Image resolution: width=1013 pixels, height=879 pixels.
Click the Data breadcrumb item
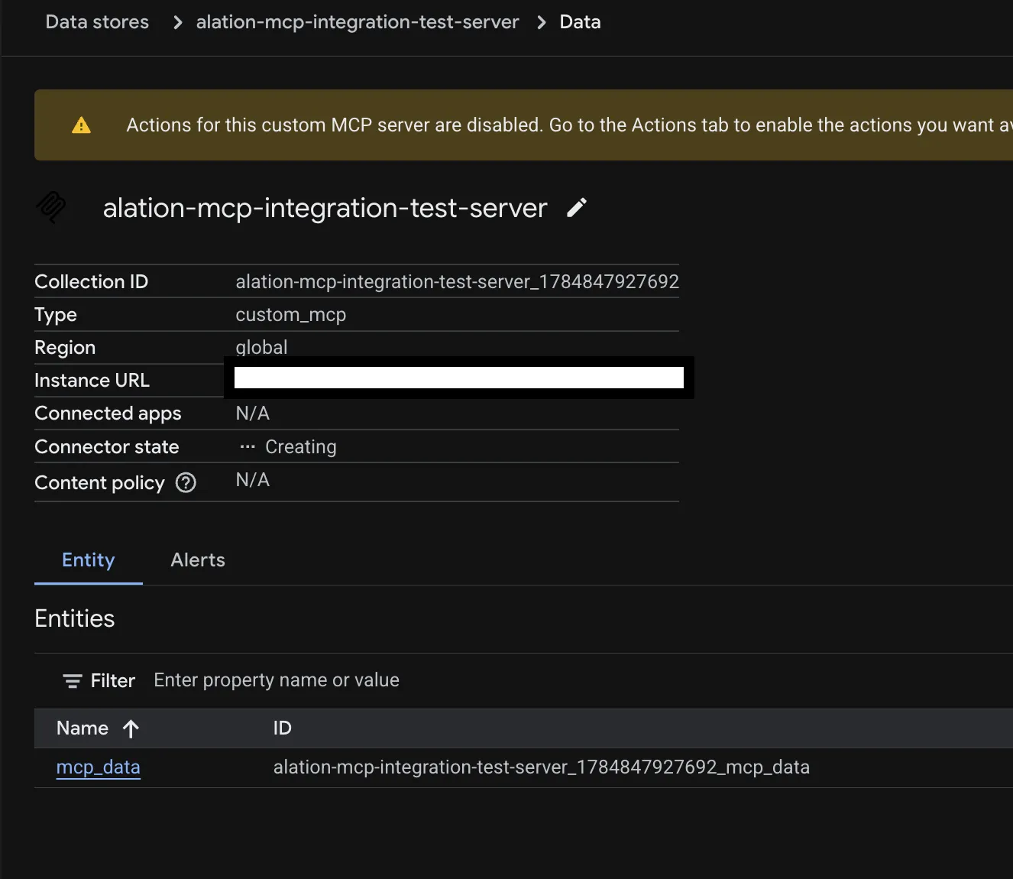[x=581, y=22]
